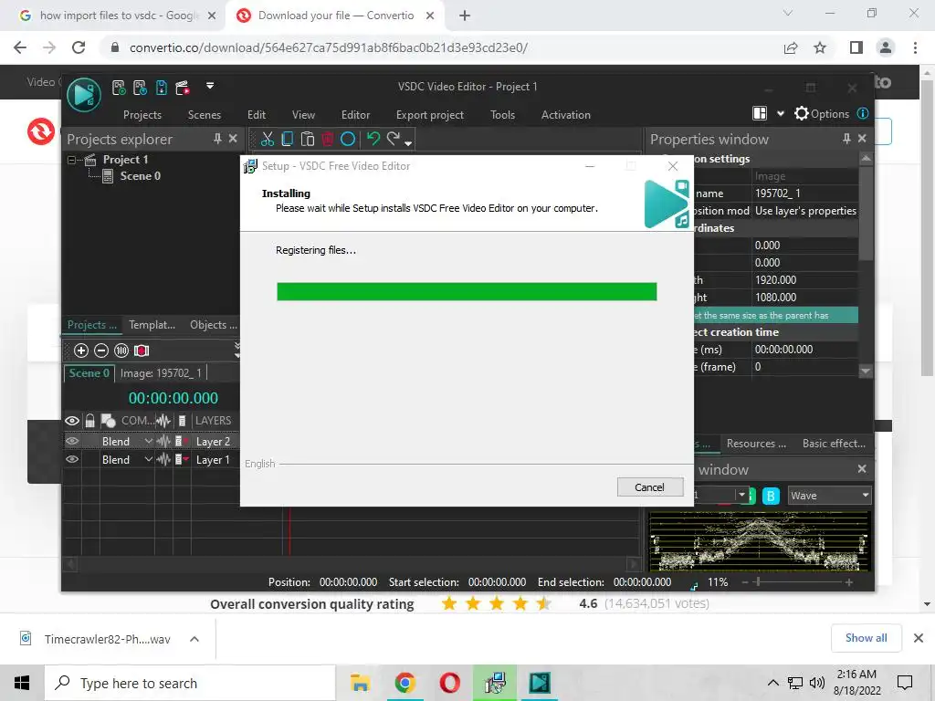Image resolution: width=935 pixels, height=701 pixels.
Task: Open the Projects menu
Action: [x=142, y=114]
